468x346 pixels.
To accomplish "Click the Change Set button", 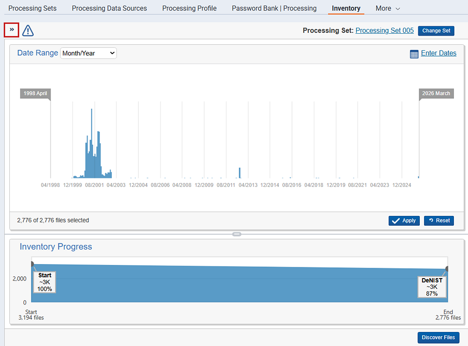I will pyautogui.click(x=436, y=31).
